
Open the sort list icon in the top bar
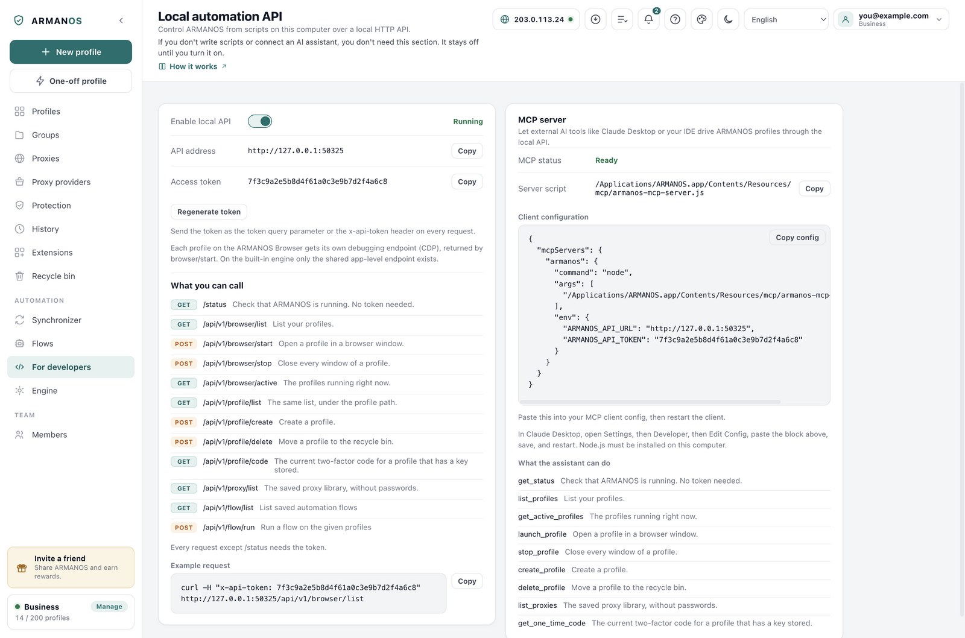click(622, 19)
